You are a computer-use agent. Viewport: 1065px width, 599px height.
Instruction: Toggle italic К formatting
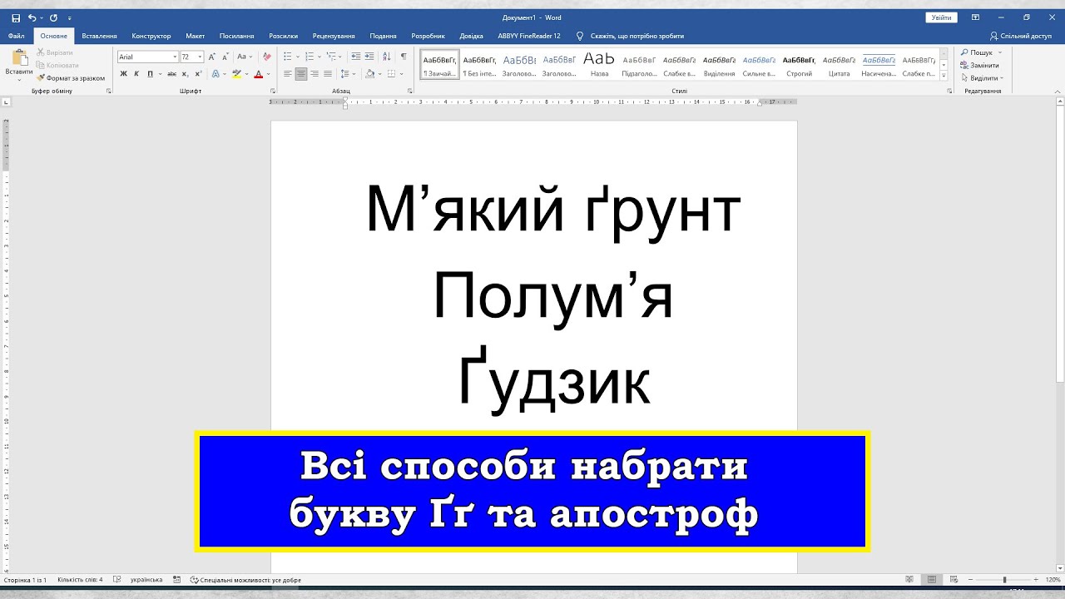click(x=136, y=74)
